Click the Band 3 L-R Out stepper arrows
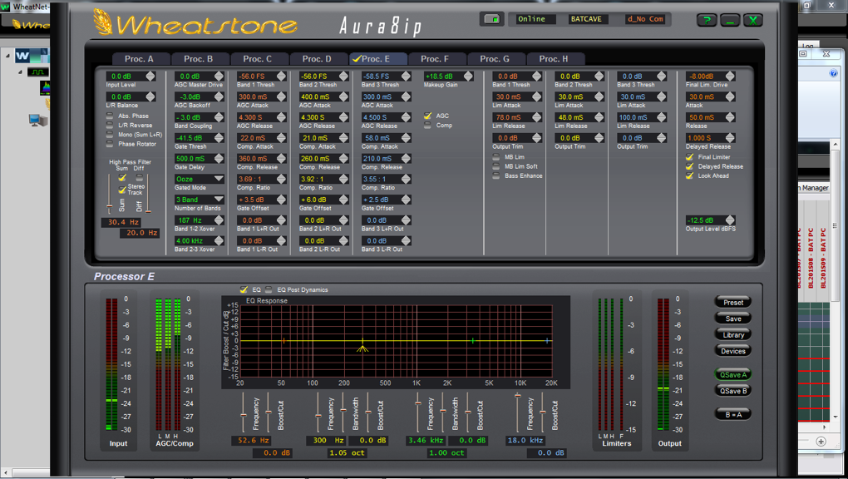This screenshot has width=848, height=479. 407,241
